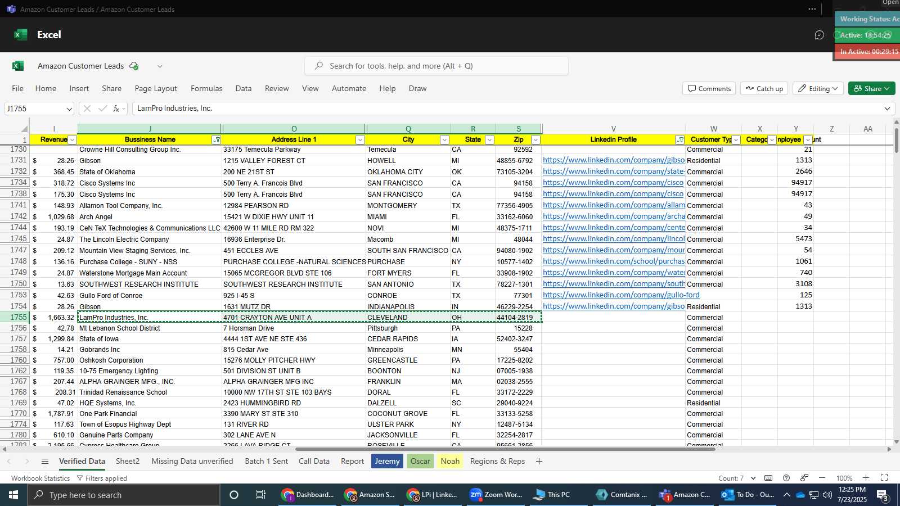Open the Home ribbon tab
Image resolution: width=900 pixels, height=506 pixels.
pos(46,88)
